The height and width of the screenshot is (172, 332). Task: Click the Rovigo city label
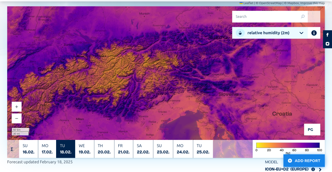coord(150,135)
